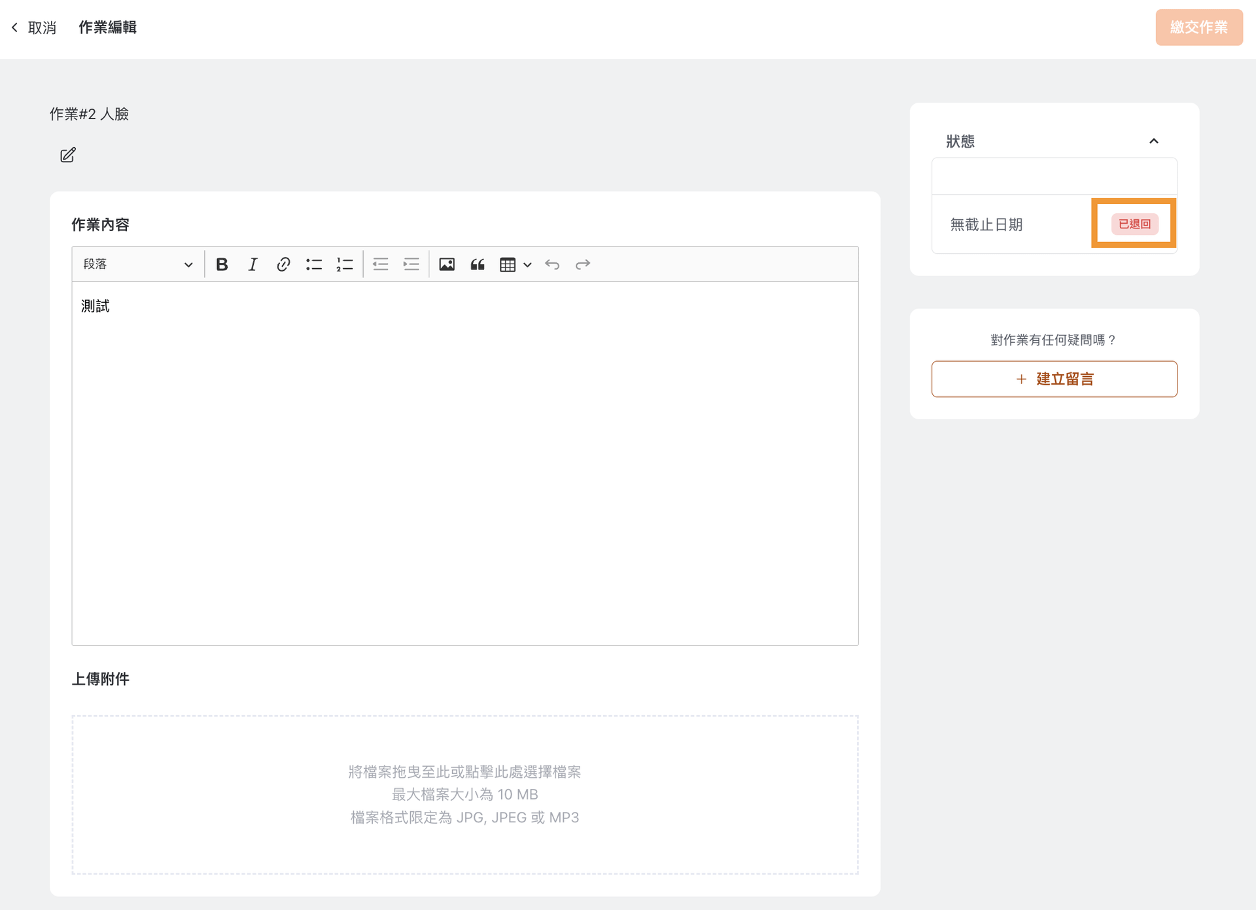Insert a hyperlink via link icon
The image size is (1256, 910).
(283, 264)
